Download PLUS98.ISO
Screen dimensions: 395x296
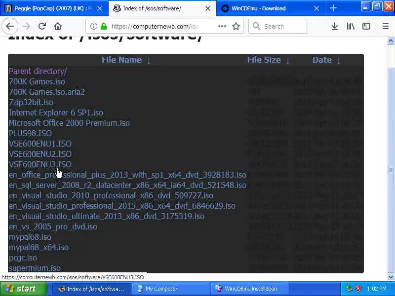[x=30, y=133]
